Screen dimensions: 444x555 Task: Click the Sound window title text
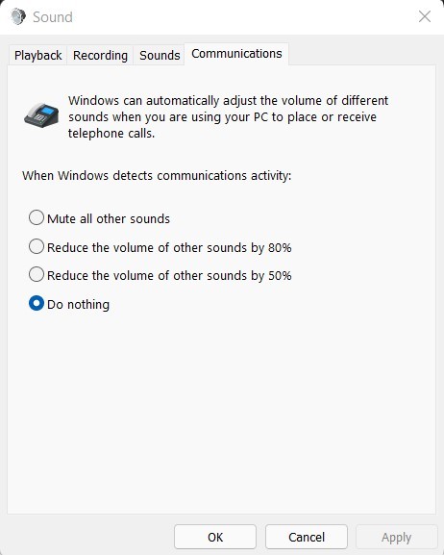pos(53,17)
